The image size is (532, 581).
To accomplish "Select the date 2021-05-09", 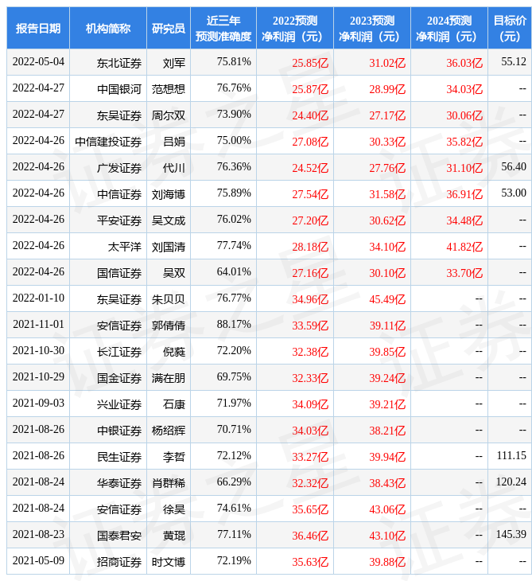I will pyautogui.click(x=38, y=561).
